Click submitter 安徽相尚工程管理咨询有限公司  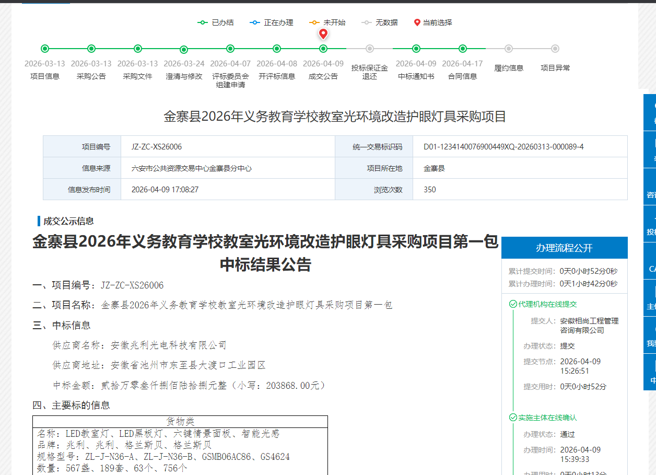[589, 326]
